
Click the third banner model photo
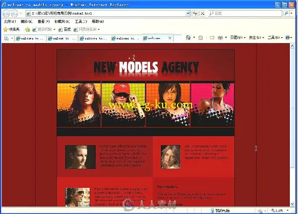(168, 105)
